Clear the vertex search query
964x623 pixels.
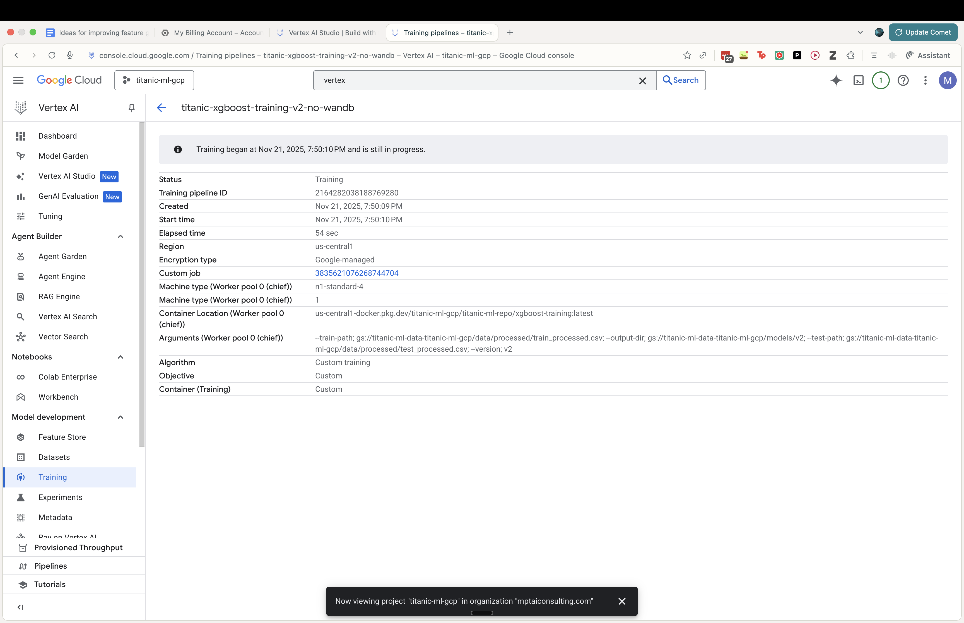[x=642, y=80]
